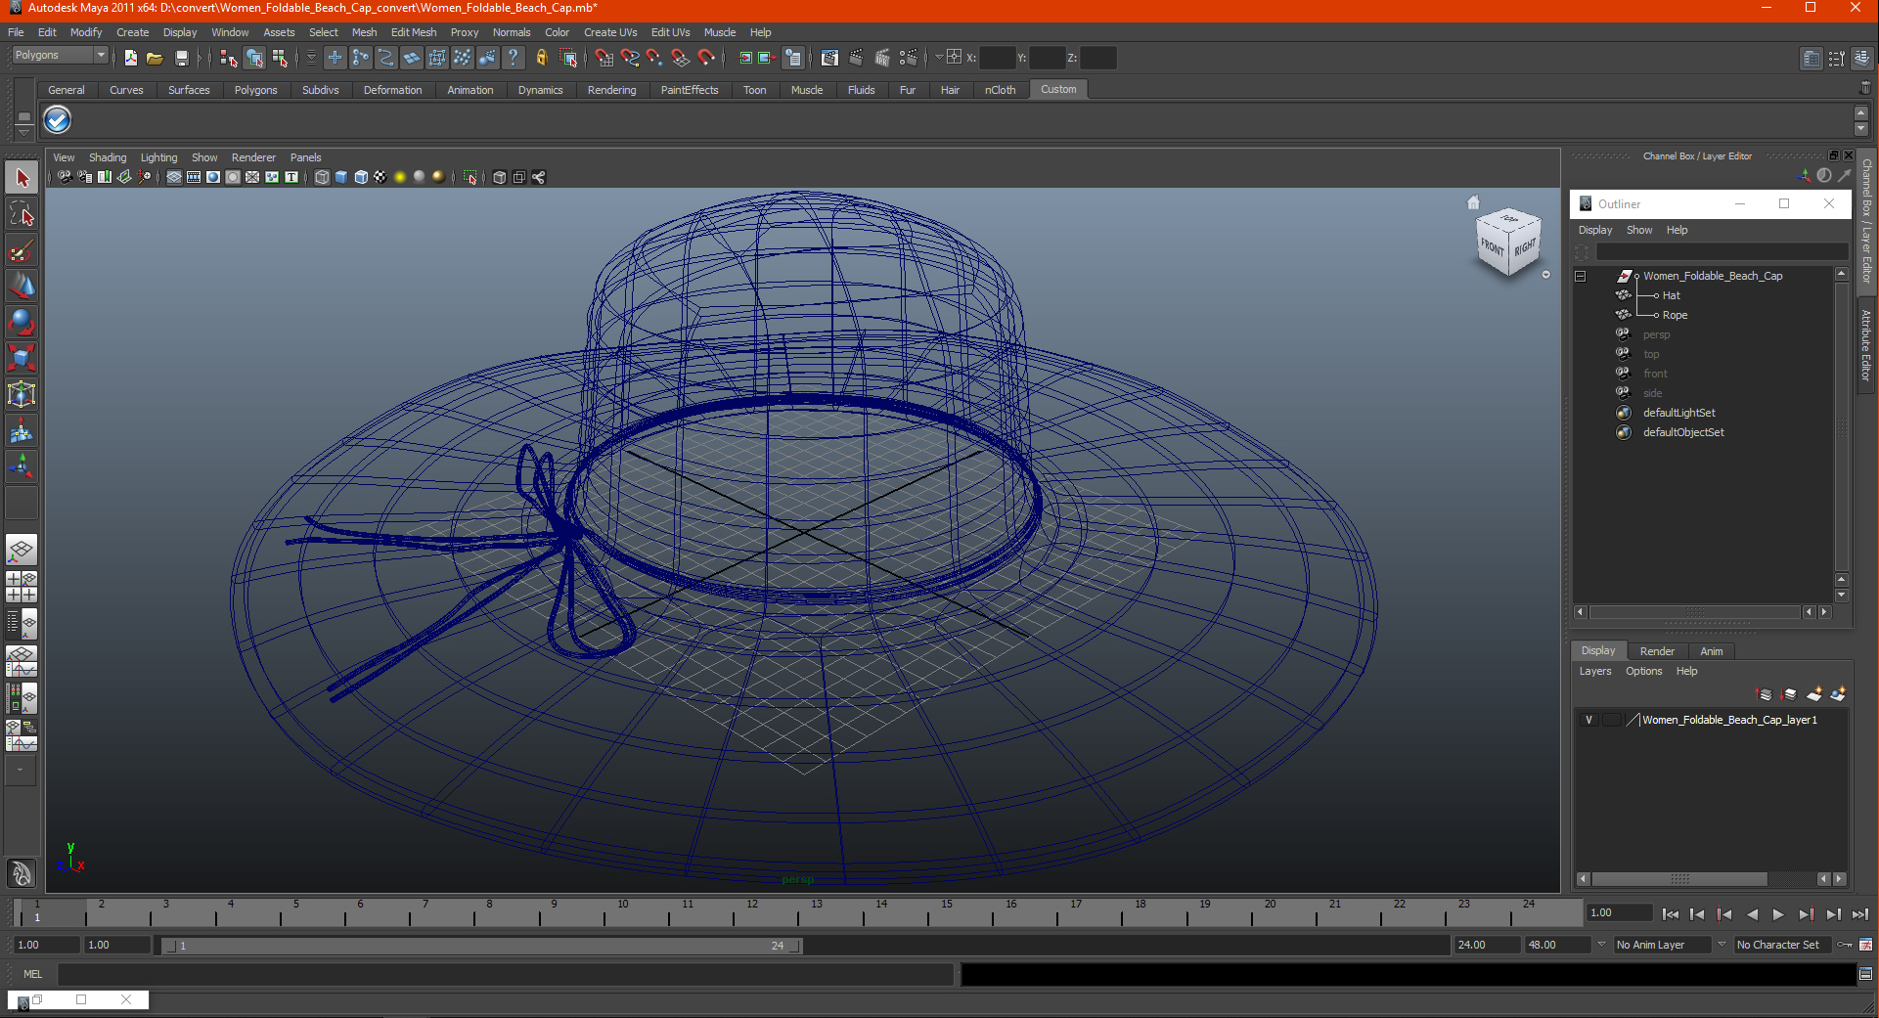Open the Shading menu in viewport panel

[x=108, y=157]
